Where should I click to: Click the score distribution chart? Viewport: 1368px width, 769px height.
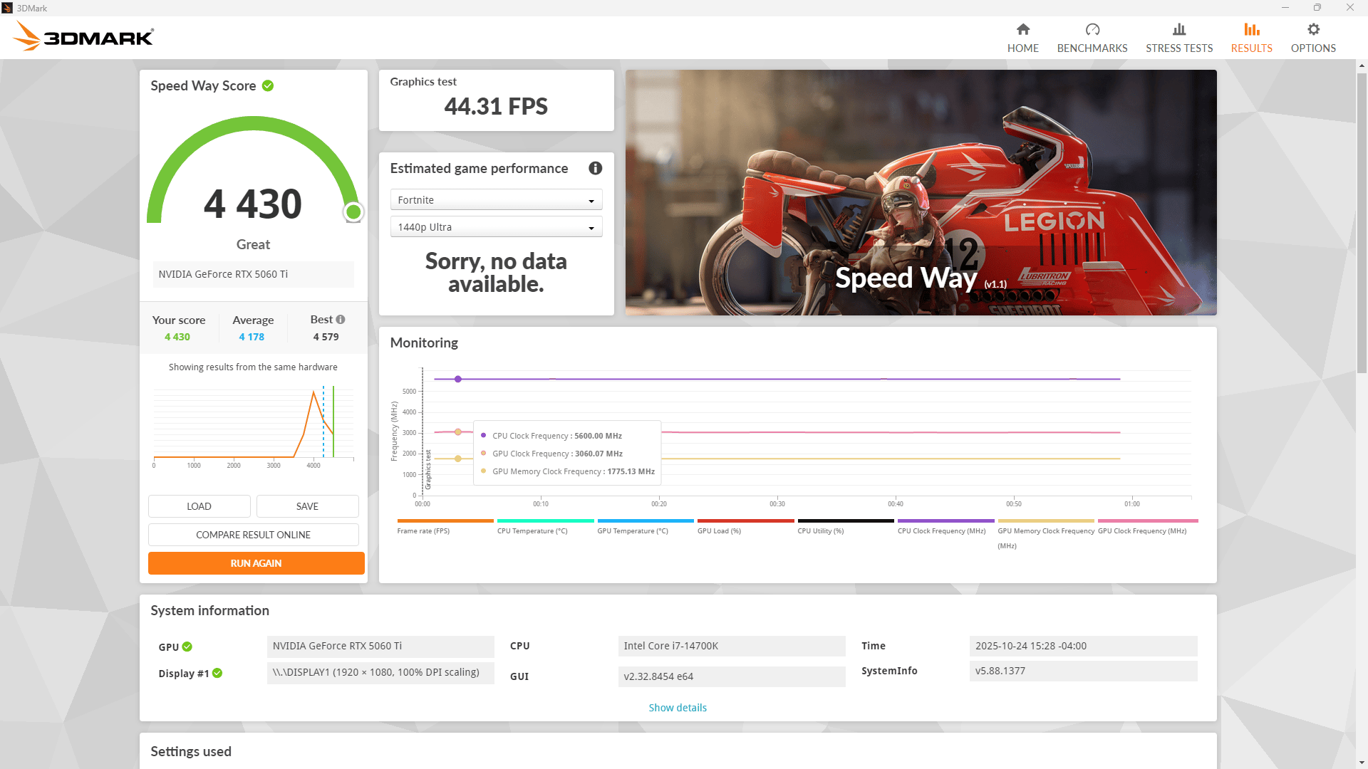click(254, 427)
